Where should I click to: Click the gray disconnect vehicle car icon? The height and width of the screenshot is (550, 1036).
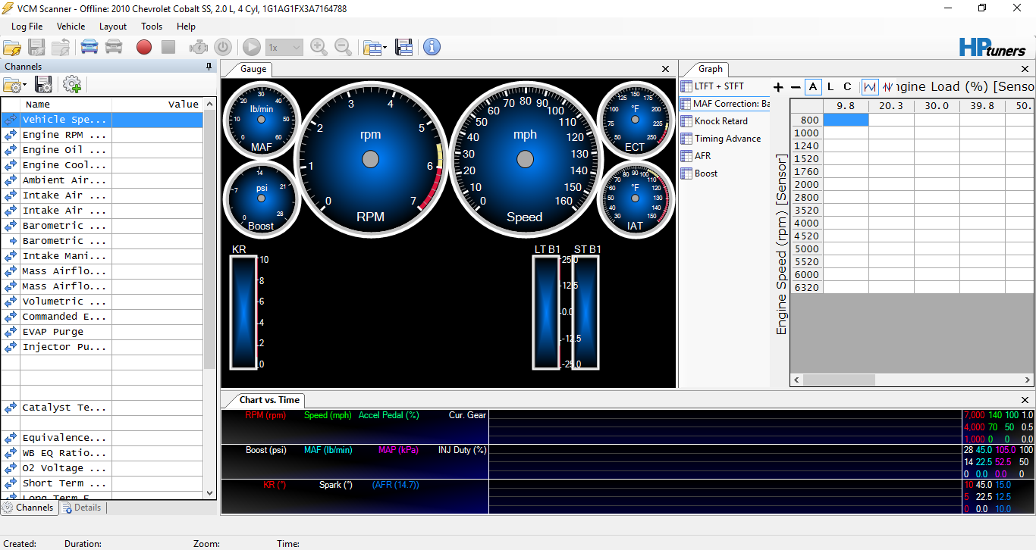[114, 47]
